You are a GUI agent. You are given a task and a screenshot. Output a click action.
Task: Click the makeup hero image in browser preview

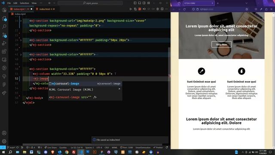click(x=222, y=35)
